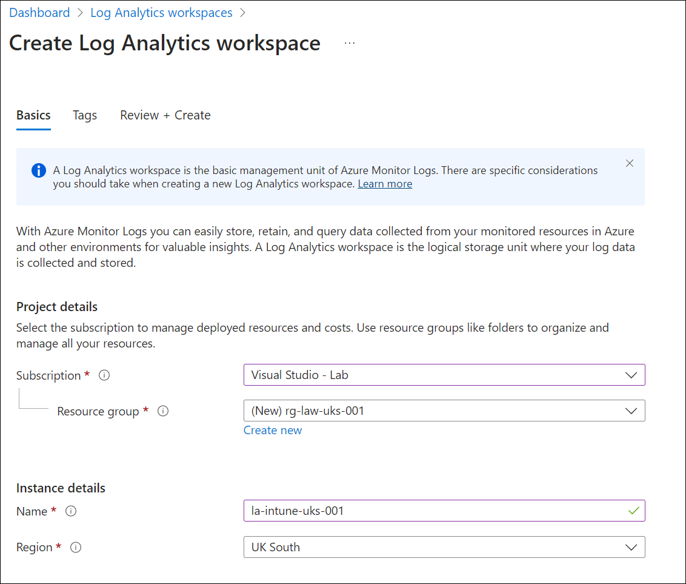This screenshot has height=584, width=686.
Task: Dismiss the information banner
Action: tap(630, 163)
